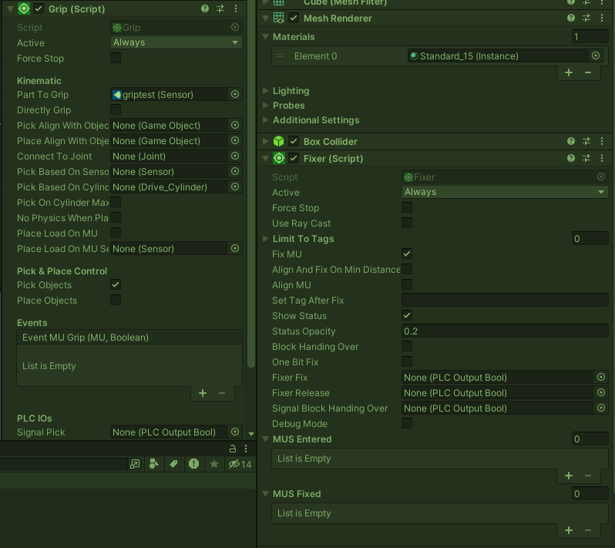
Task: Open help for Grip (Script) component
Action: tap(205, 8)
